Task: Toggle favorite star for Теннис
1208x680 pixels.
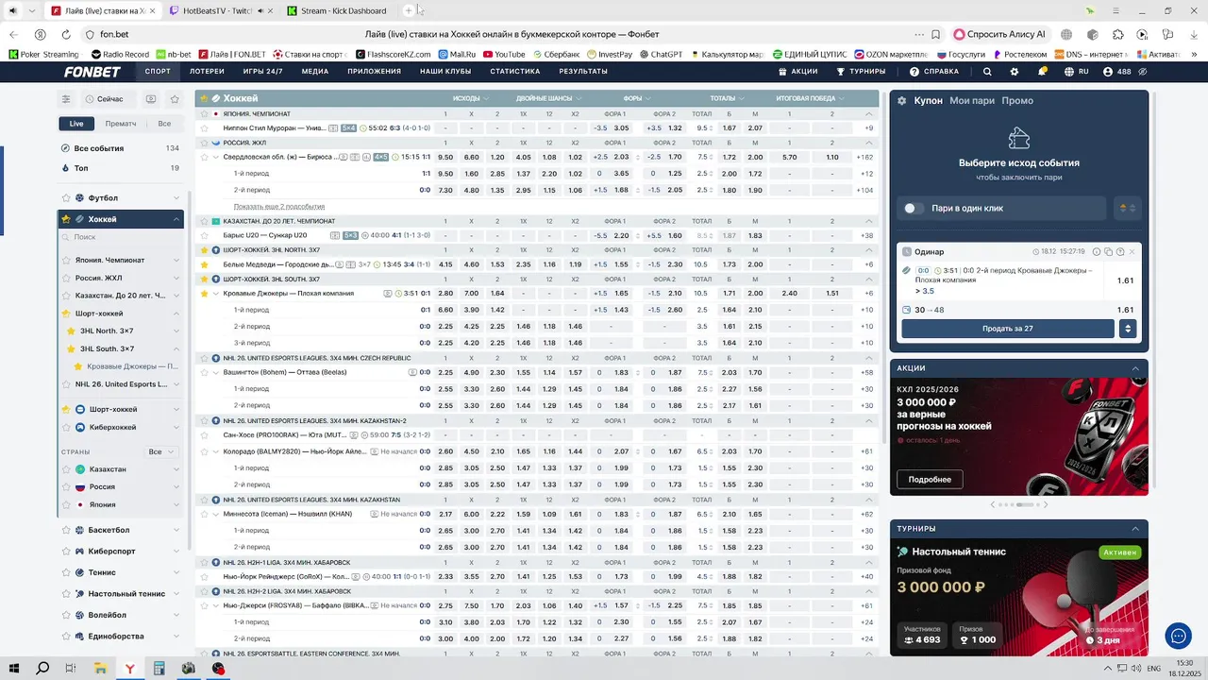Action: pos(66,572)
